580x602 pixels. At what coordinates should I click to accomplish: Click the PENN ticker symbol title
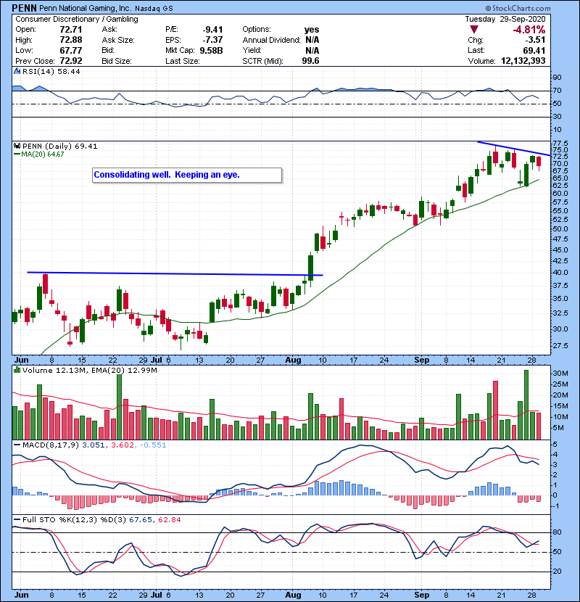25,8
